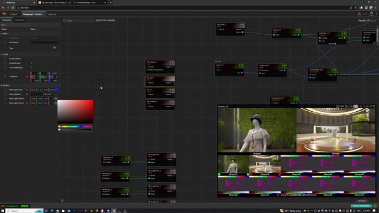Reset Transform with its orange reset icon

tap(27, 76)
